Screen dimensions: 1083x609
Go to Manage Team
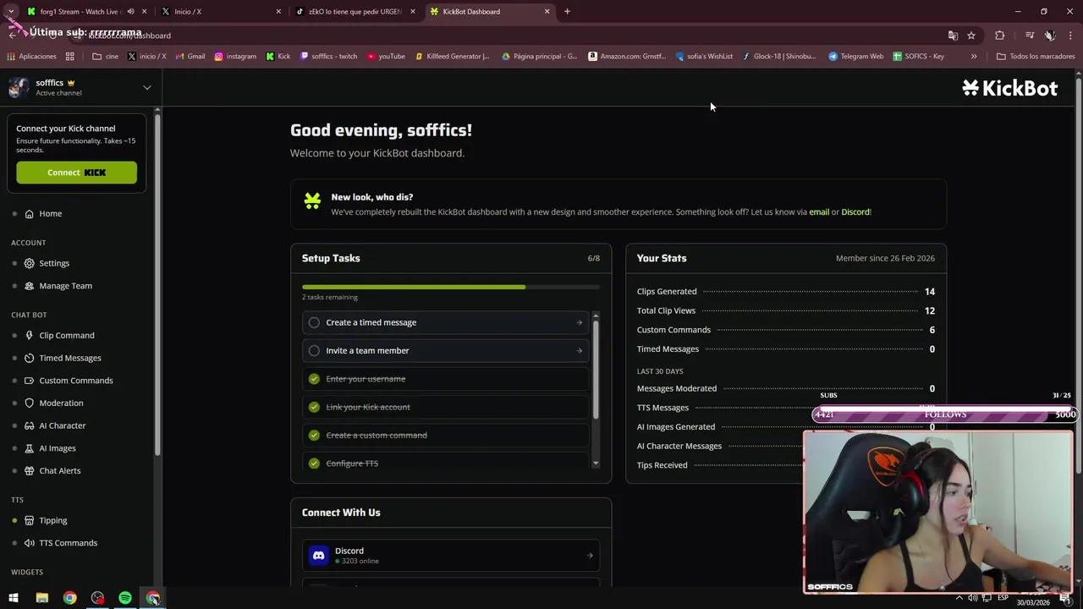65,286
